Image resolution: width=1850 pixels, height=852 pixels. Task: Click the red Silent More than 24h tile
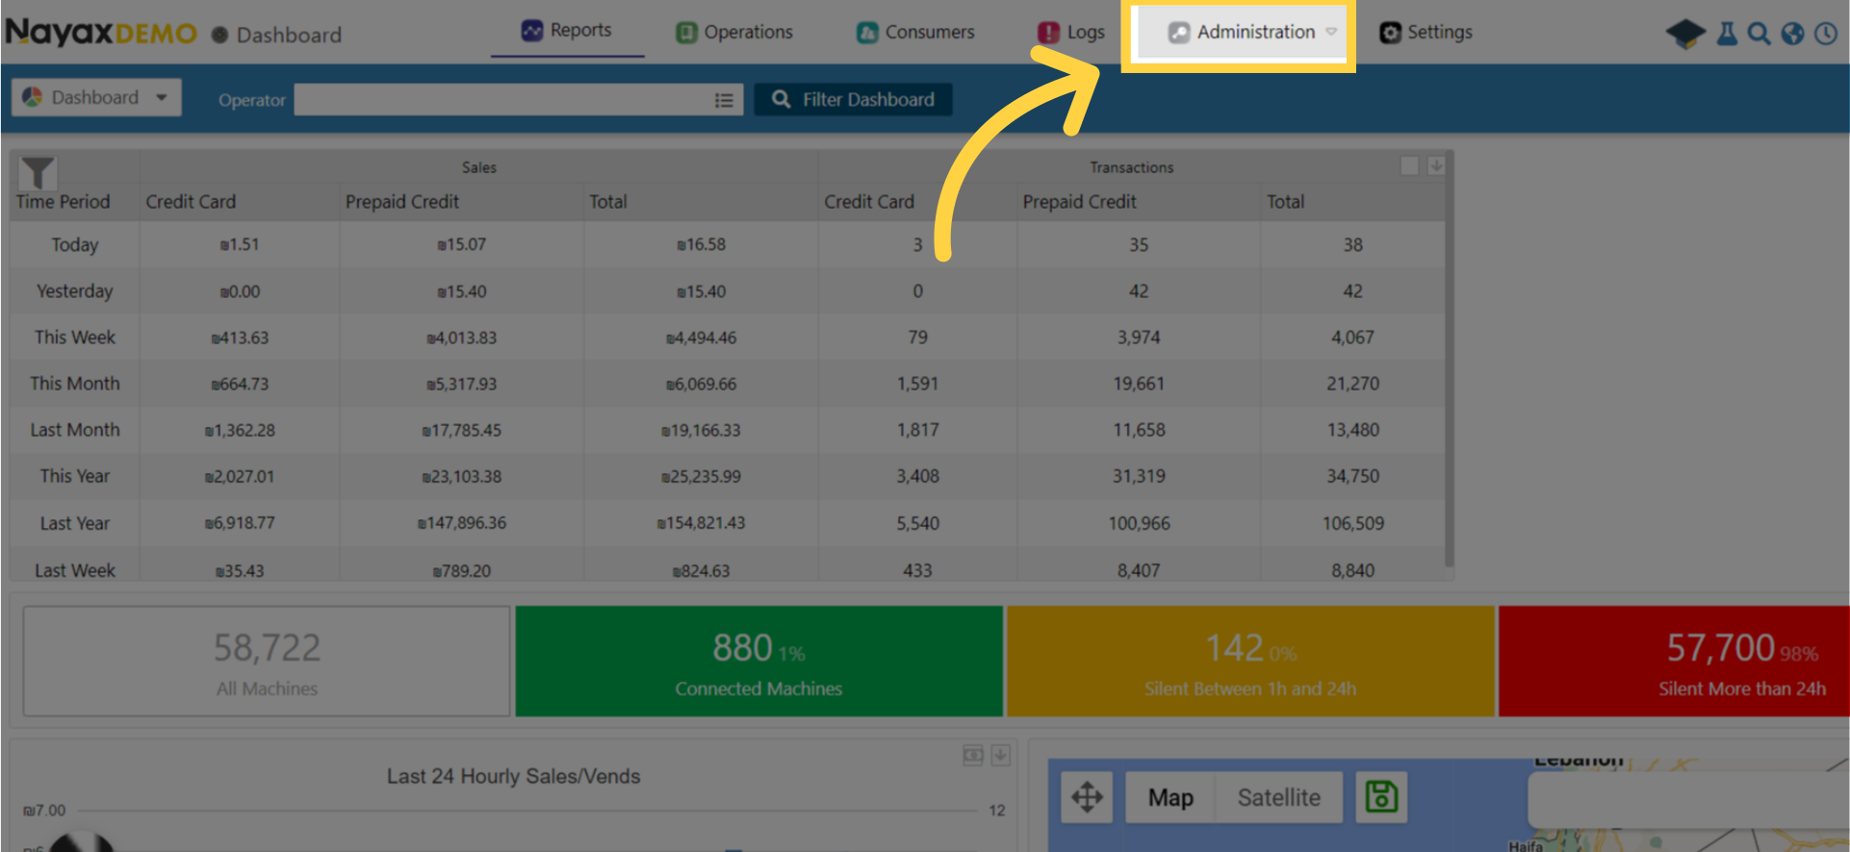1675,662
